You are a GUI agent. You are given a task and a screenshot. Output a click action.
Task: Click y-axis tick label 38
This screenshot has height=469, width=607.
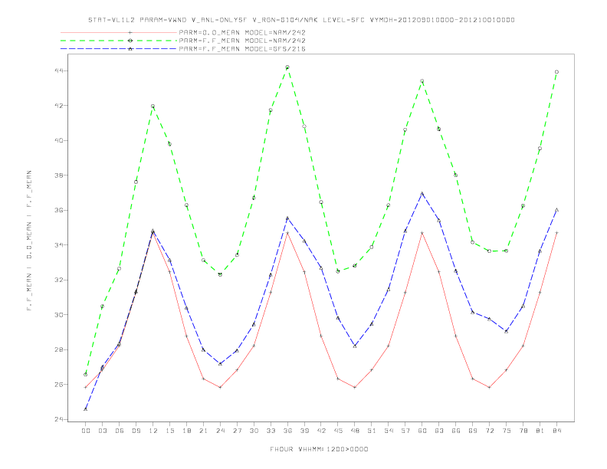click(60, 175)
